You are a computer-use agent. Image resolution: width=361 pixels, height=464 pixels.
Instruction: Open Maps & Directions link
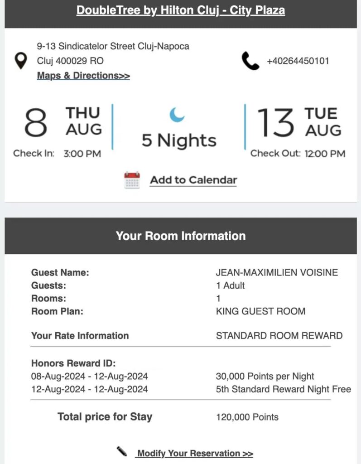coord(83,76)
